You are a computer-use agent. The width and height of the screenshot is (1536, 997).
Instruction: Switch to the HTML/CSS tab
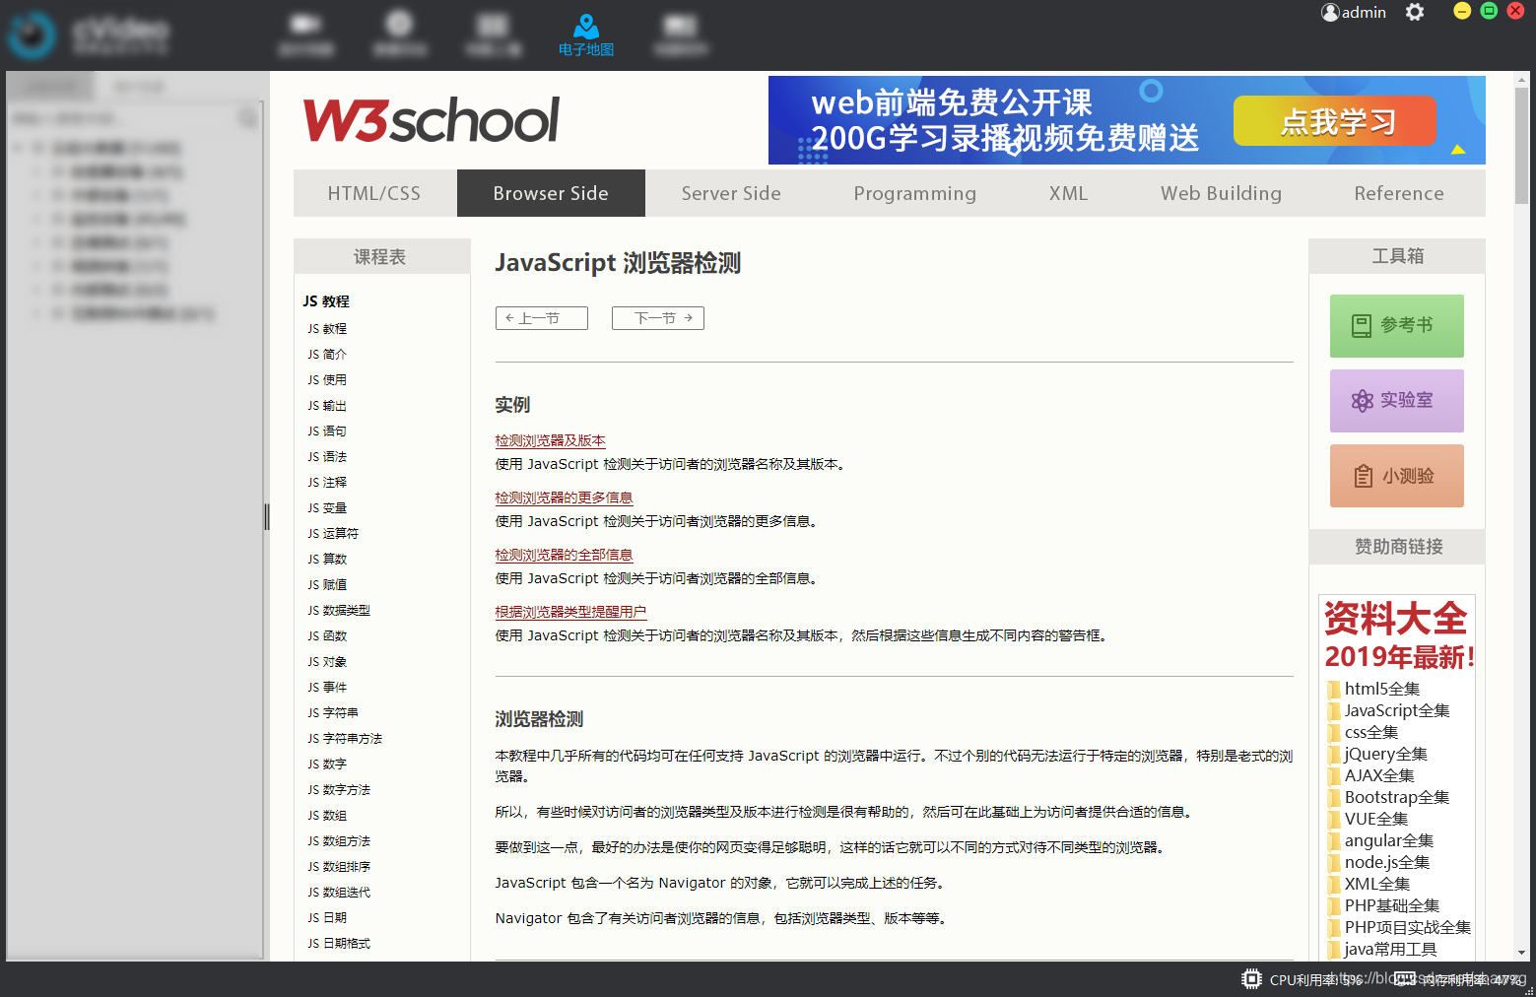[x=374, y=193]
